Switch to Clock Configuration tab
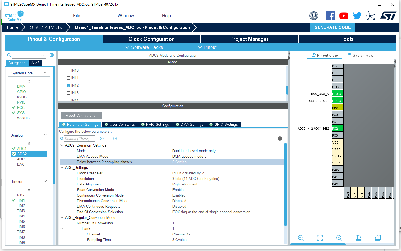 [152, 39]
